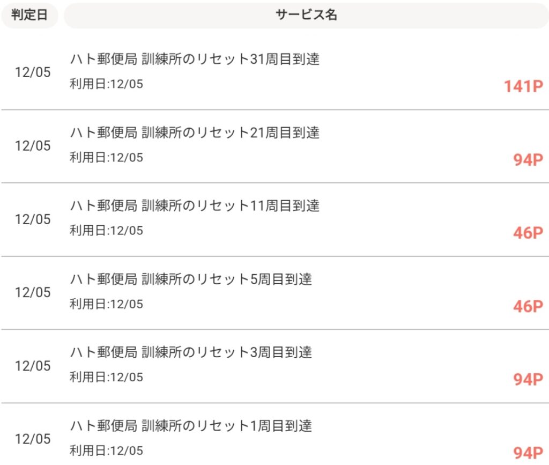Click 利用日:12/05 under the 5周目 entry
Screen dimensions: 549x465
(x=106, y=304)
